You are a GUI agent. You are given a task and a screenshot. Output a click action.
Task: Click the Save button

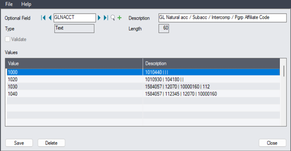[19, 143]
